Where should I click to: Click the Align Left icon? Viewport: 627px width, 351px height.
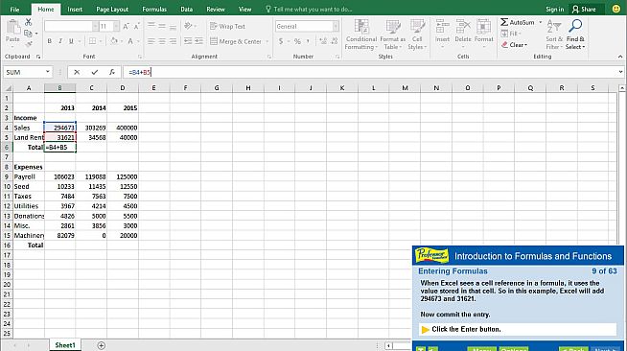point(151,41)
